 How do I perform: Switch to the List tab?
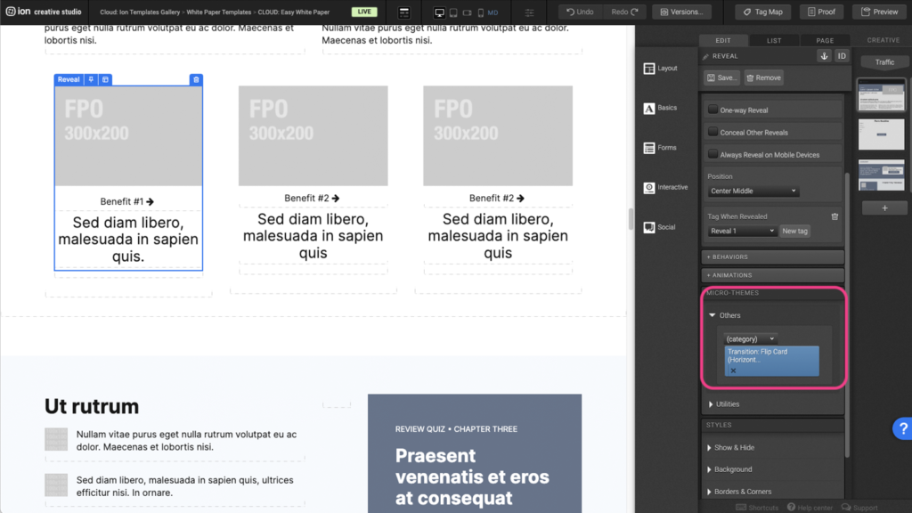click(x=774, y=40)
